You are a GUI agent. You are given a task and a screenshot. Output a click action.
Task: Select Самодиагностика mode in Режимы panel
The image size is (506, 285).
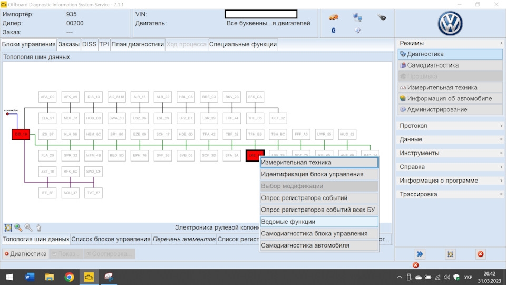(x=450, y=65)
